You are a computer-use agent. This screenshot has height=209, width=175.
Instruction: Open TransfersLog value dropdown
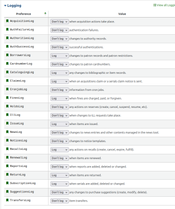click(x=59, y=201)
